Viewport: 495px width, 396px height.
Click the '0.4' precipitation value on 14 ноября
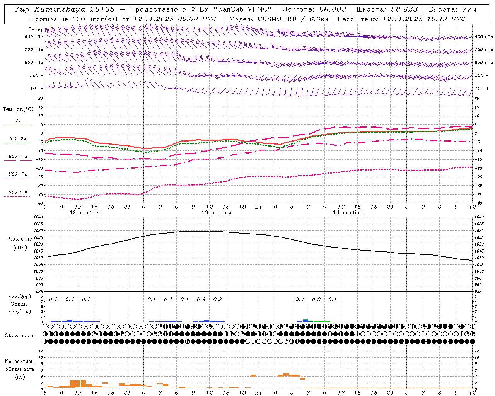300,299
